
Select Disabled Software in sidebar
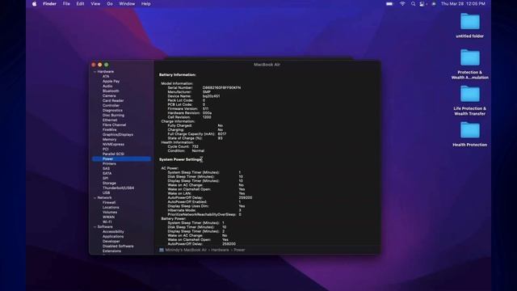coord(118,246)
